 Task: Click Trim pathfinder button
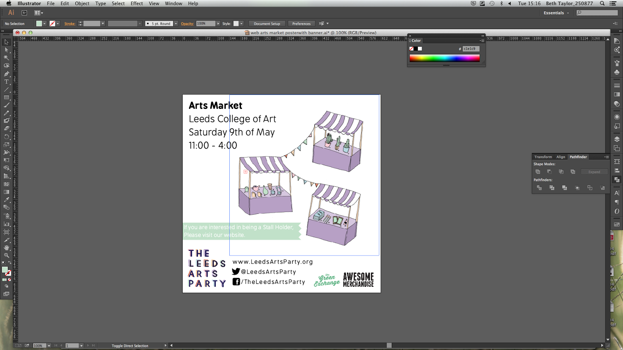552,188
